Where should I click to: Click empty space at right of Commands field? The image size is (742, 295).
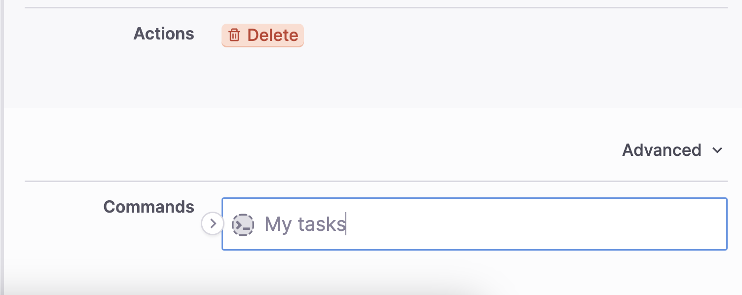pos(543,224)
